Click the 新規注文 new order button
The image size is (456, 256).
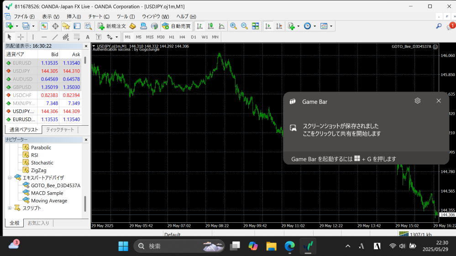click(112, 26)
